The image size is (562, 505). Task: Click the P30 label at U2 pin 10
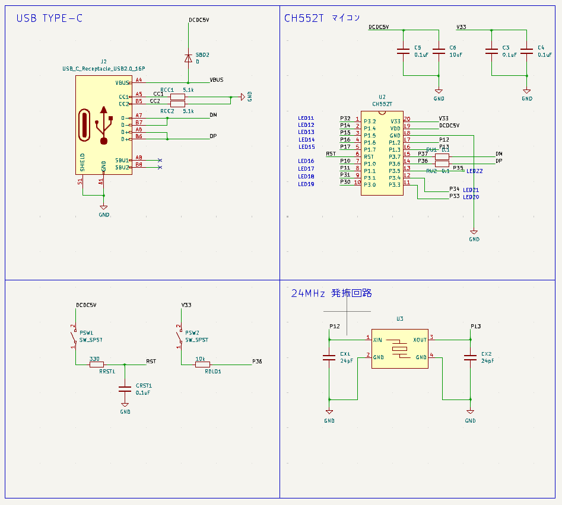coord(345,182)
